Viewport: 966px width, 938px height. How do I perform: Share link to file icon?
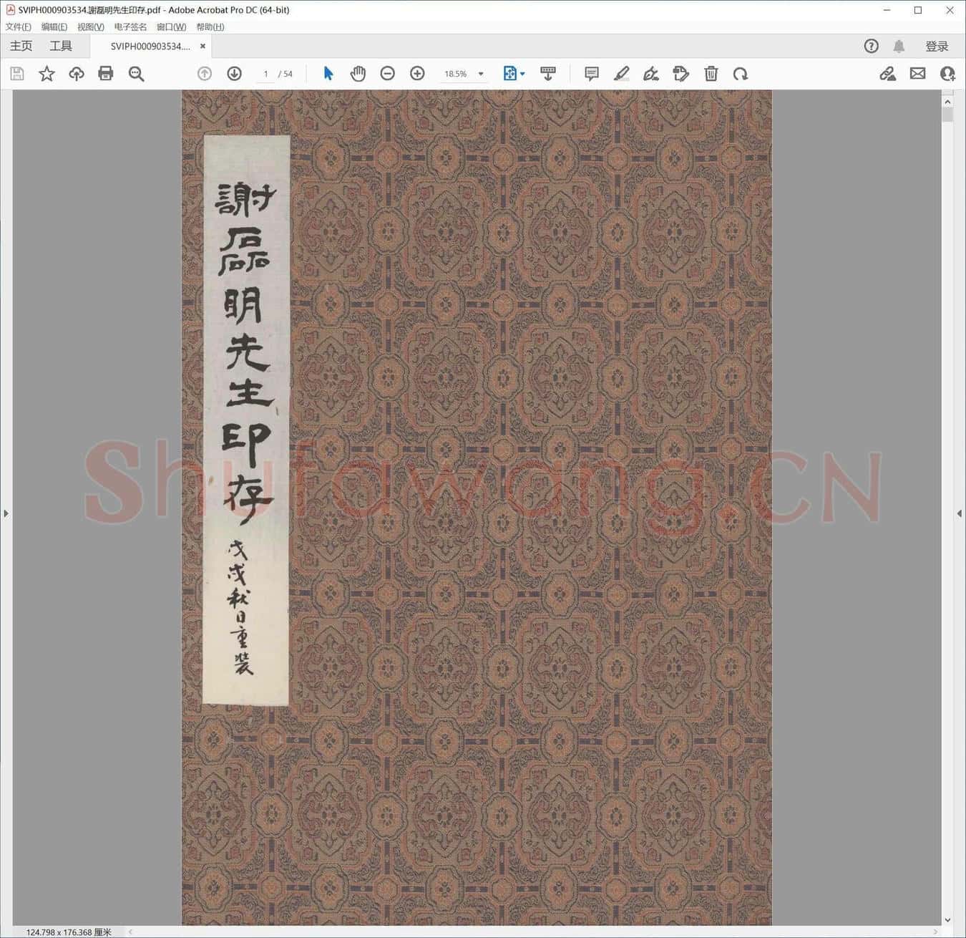point(888,74)
